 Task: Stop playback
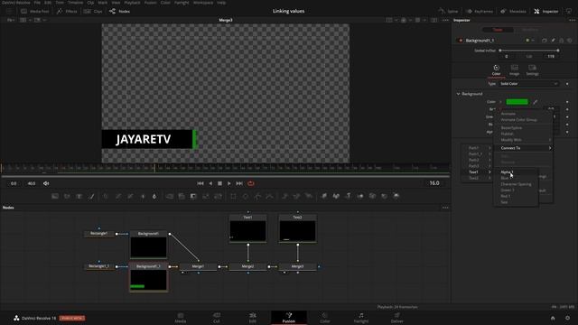[x=219, y=183]
